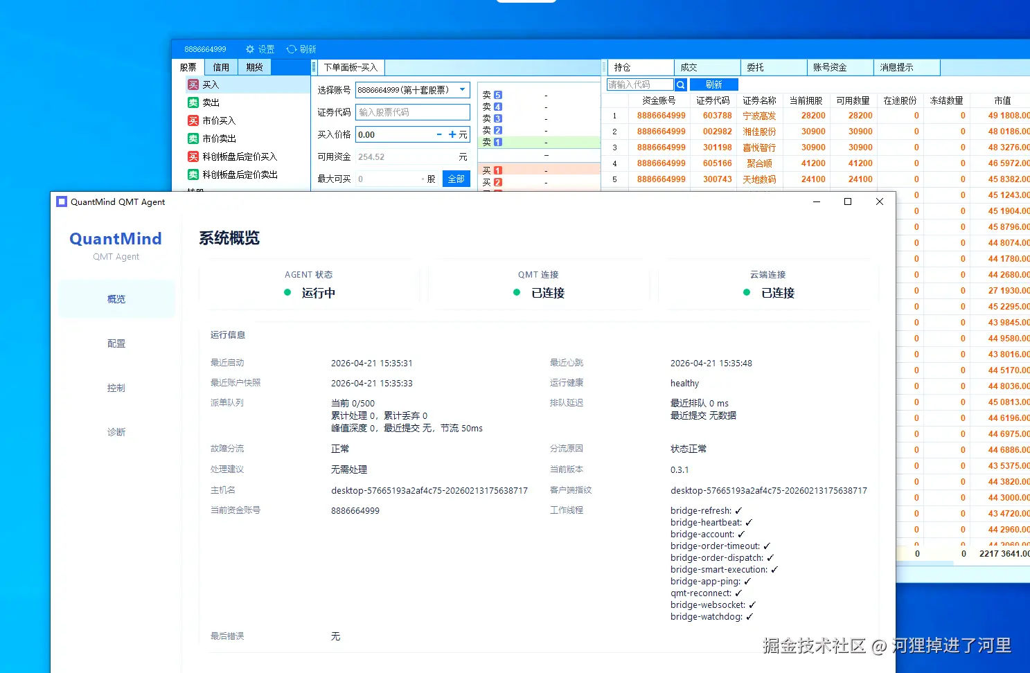Image resolution: width=1030 pixels, height=673 pixels.
Task: Click the 云端连接 已连接 status card
Action: tap(768, 284)
